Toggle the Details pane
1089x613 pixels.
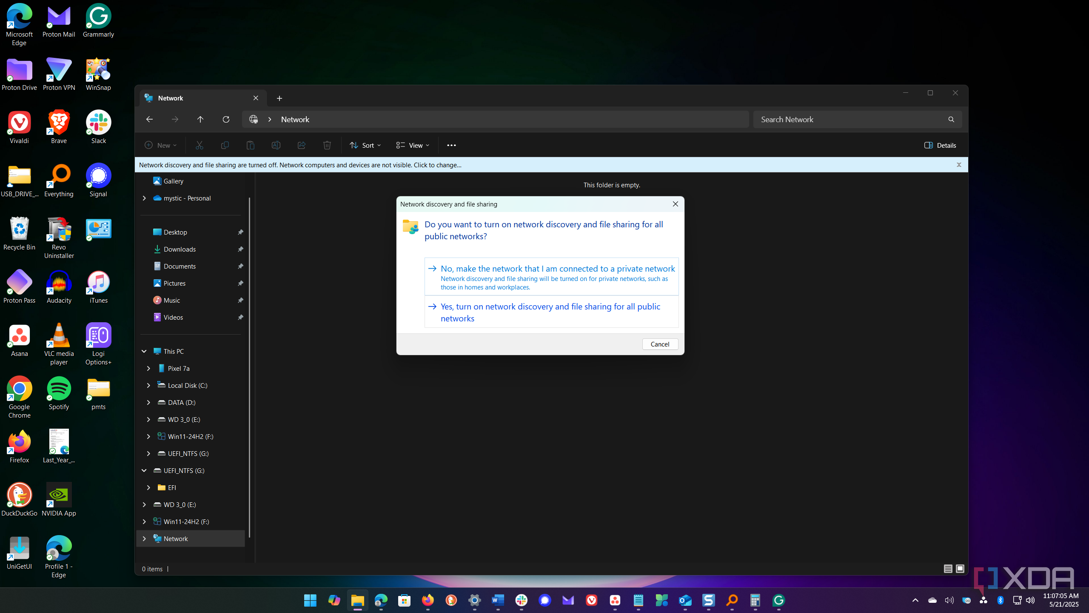click(x=940, y=145)
